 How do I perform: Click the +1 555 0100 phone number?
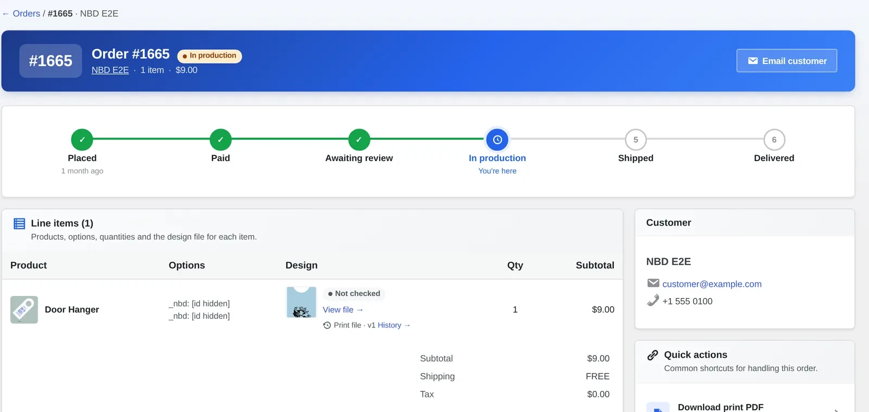point(687,301)
